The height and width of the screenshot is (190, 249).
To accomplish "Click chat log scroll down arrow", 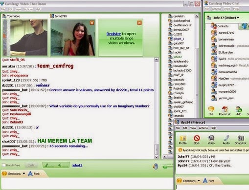I will click(157, 157).
